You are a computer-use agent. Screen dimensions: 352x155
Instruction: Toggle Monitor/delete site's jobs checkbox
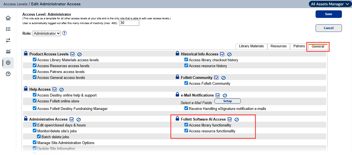(34, 131)
